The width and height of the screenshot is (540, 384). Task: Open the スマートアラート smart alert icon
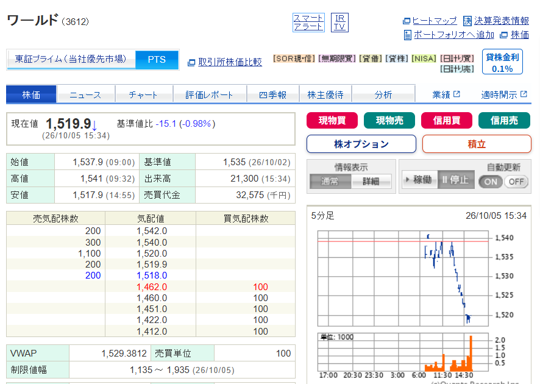click(308, 23)
